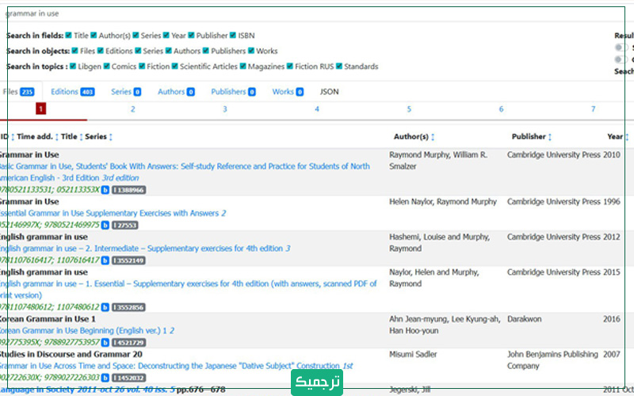Uncheck the Title search field checkbox

pyautogui.click(x=69, y=36)
